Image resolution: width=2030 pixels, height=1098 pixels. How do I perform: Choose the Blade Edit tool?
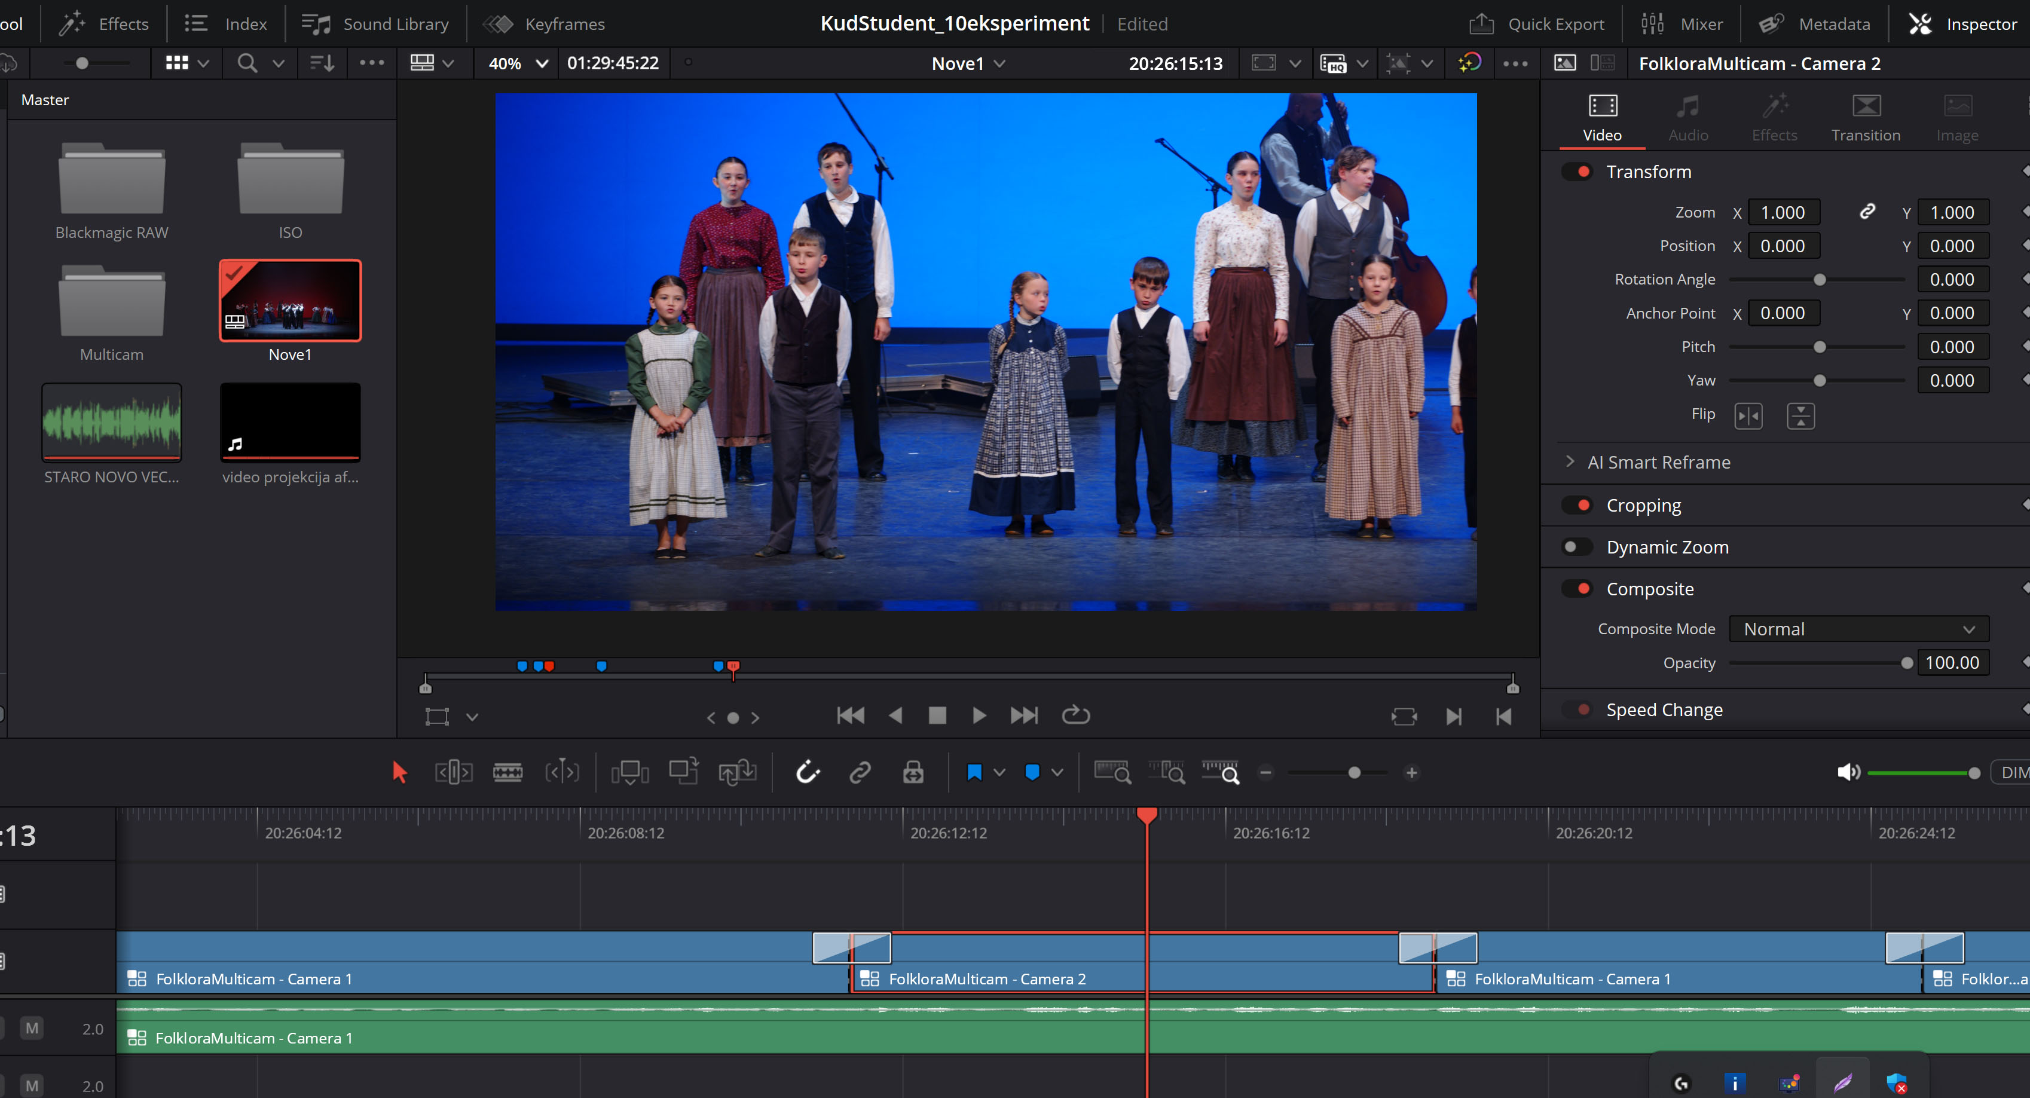point(507,772)
